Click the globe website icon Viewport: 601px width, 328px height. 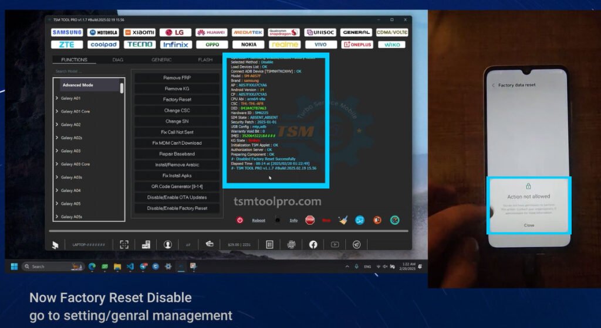pos(291,245)
